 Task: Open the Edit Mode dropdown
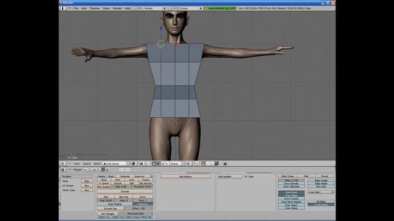[x=116, y=164]
